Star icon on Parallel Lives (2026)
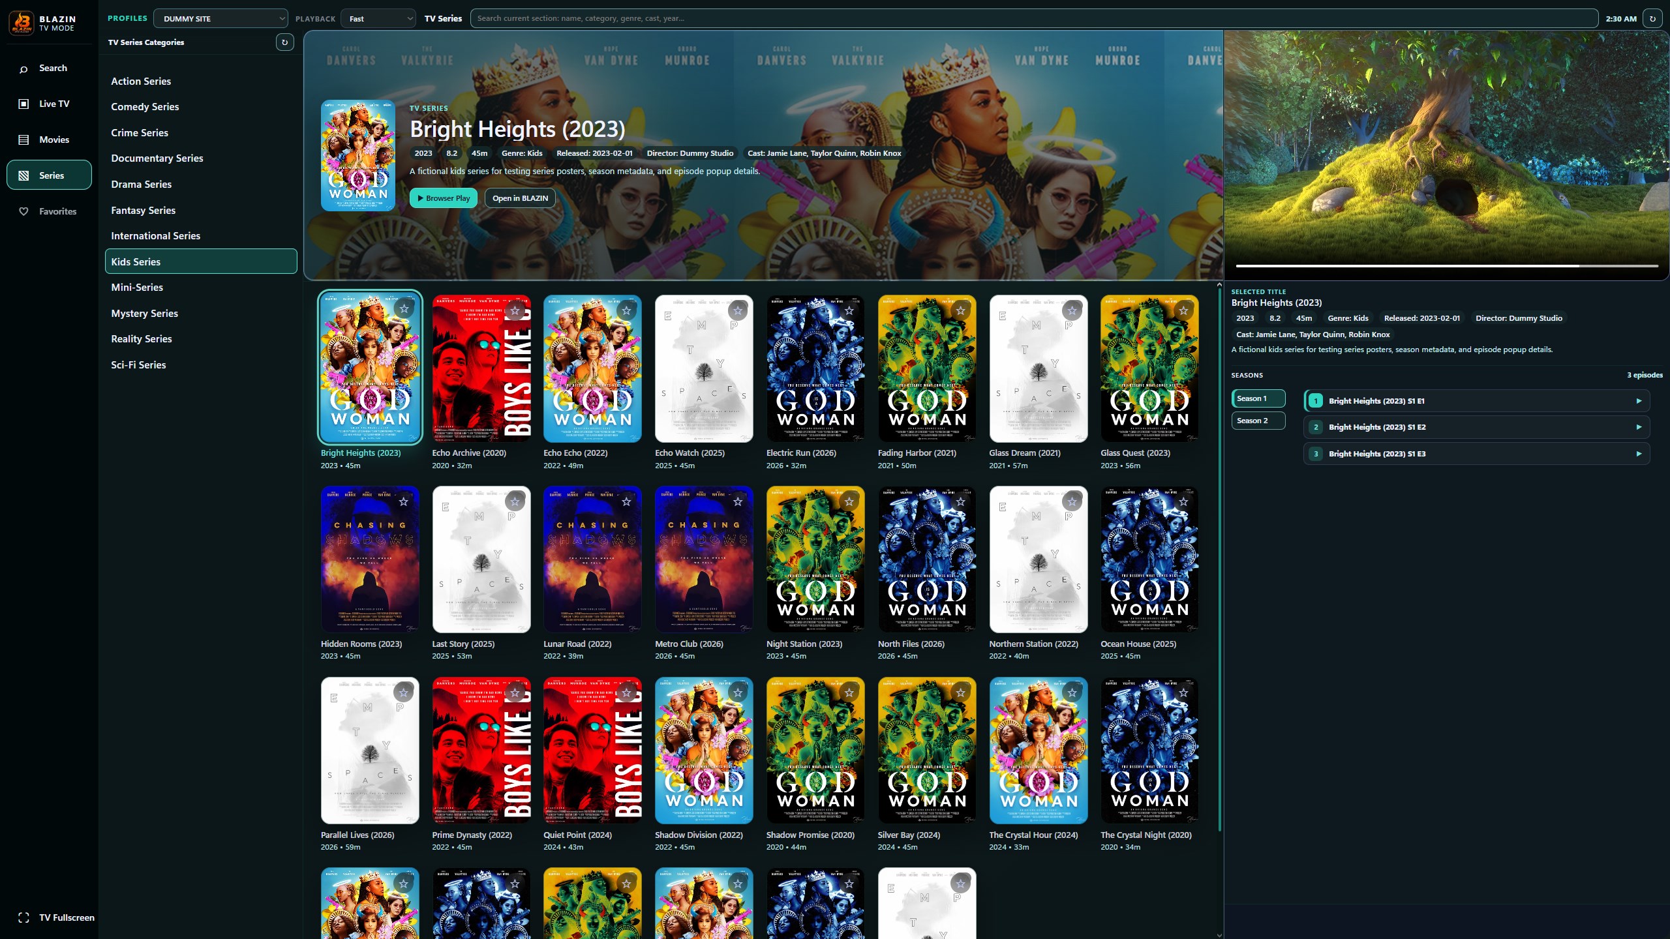 pyautogui.click(x=404, y=693)
